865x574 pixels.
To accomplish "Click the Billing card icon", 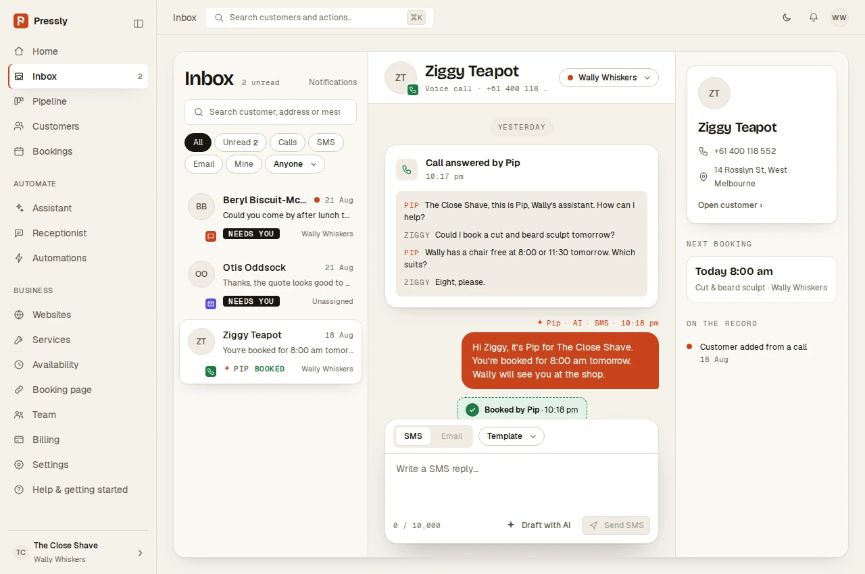I will (19, 440).
